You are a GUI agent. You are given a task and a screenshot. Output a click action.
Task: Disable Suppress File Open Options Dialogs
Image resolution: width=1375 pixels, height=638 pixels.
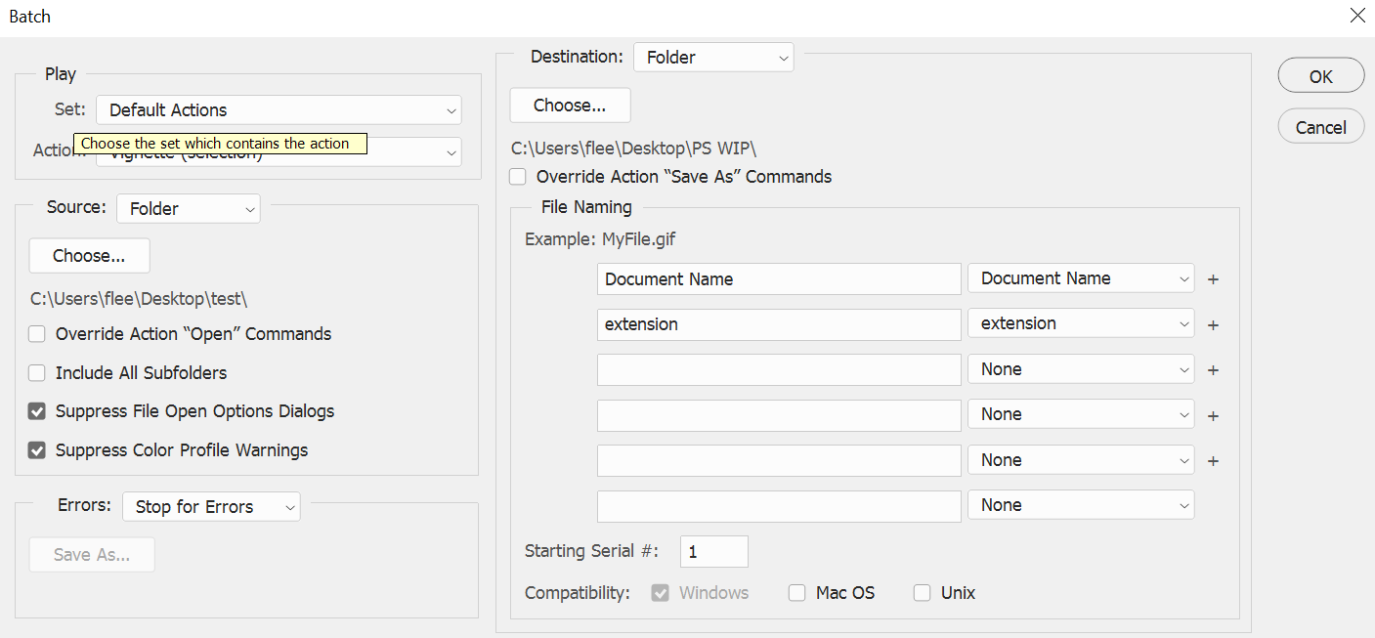(x=37, y=411)
